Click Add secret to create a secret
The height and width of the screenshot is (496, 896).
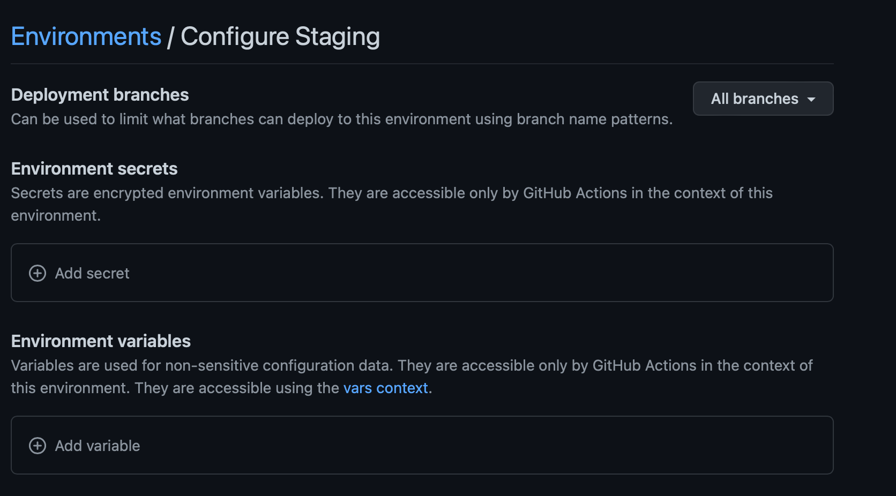[92, 273]
